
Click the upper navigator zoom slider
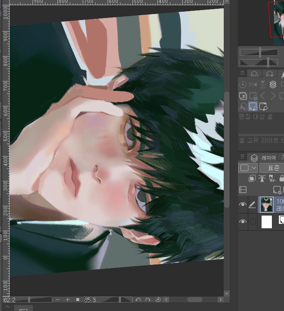pos(259,52)
